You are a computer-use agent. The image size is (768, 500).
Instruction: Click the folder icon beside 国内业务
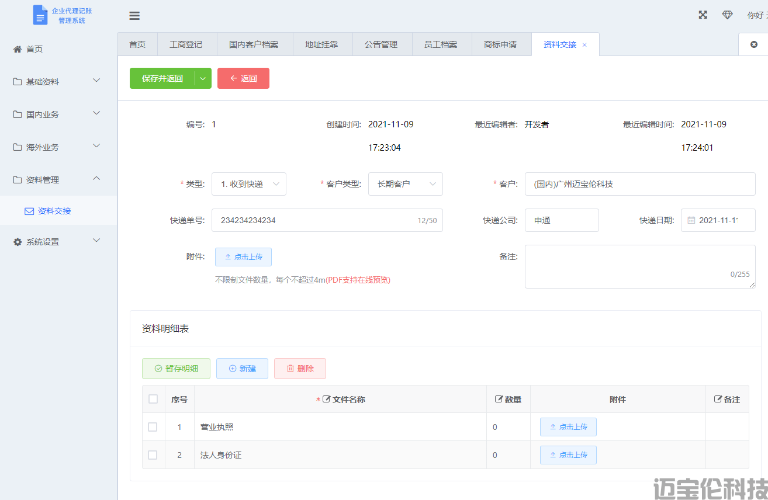click(x=18, y=114)
